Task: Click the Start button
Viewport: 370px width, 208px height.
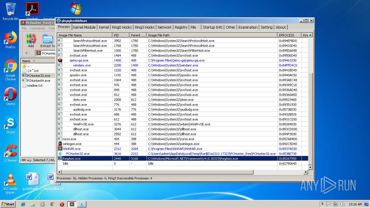Action: [8, 204]
